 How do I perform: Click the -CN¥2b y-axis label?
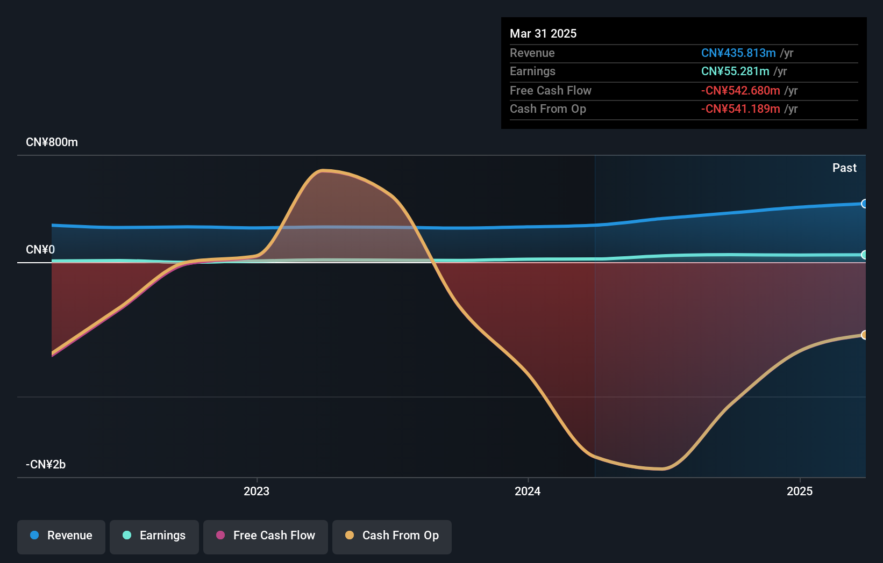[x=46, y=465]
